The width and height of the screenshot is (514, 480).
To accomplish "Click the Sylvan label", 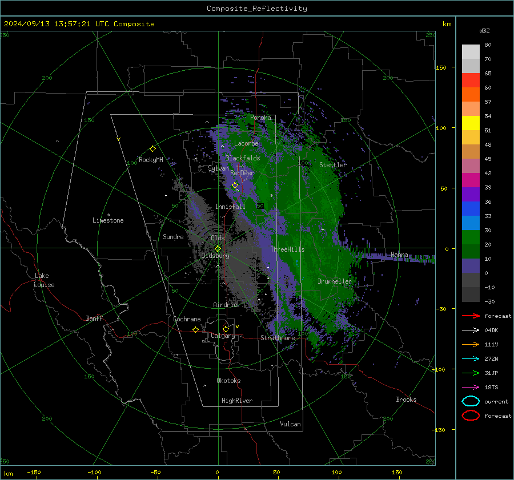I will coord(218,168).
